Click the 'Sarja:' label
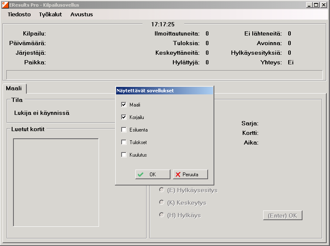Viewport: 330px width, 246px height. tap(250, 123)
